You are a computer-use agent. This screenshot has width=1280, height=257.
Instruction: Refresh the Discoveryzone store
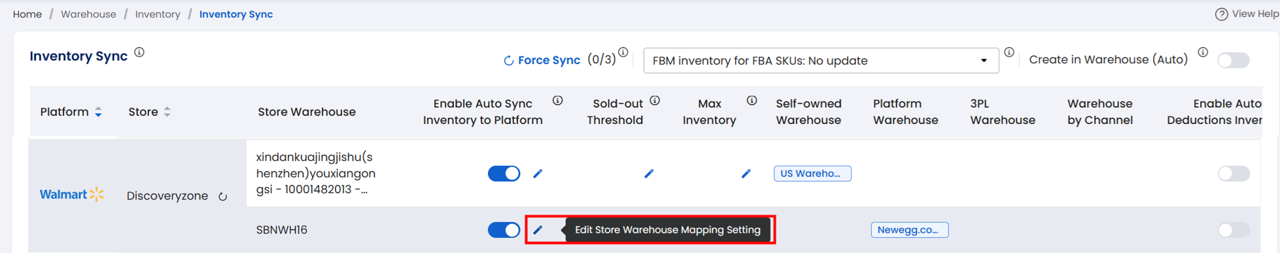[223, 196]
